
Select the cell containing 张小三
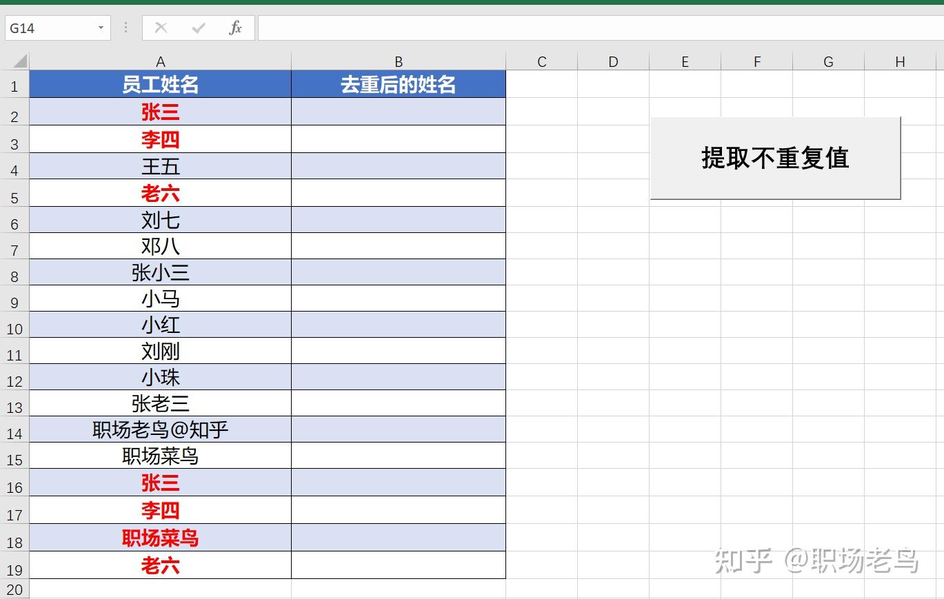click(x=160, y=272)
